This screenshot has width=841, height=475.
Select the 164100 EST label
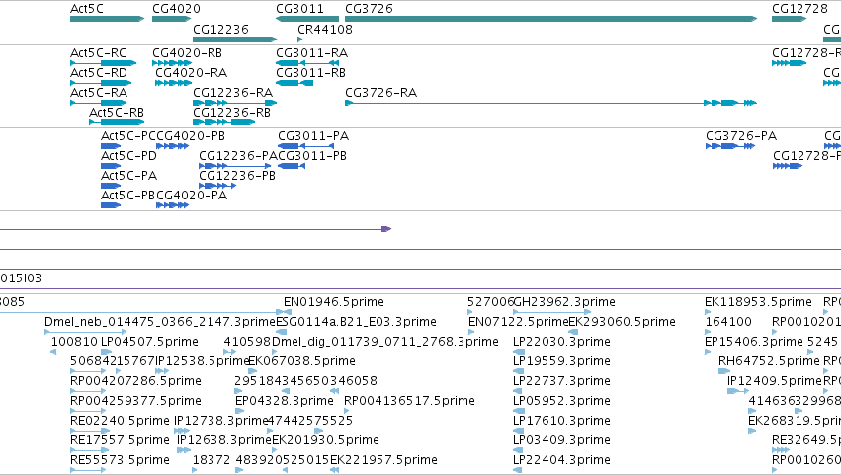728,322
